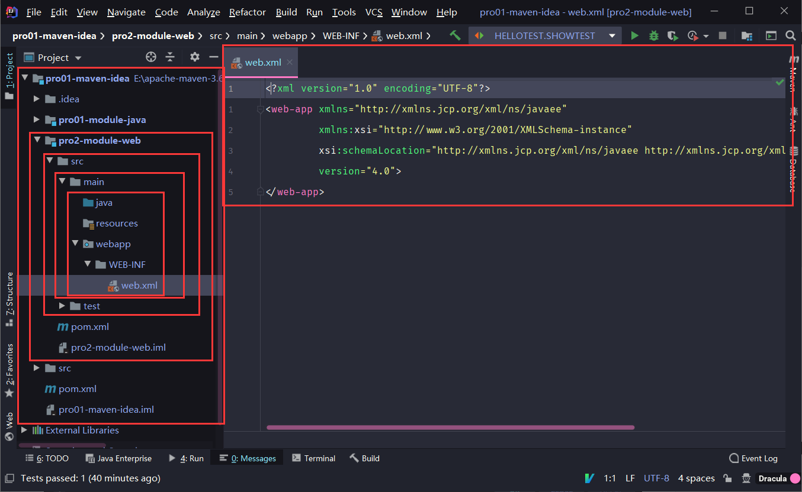Open the VCS menu
Screen dimensions: 802x492
[x=374, y=12]
